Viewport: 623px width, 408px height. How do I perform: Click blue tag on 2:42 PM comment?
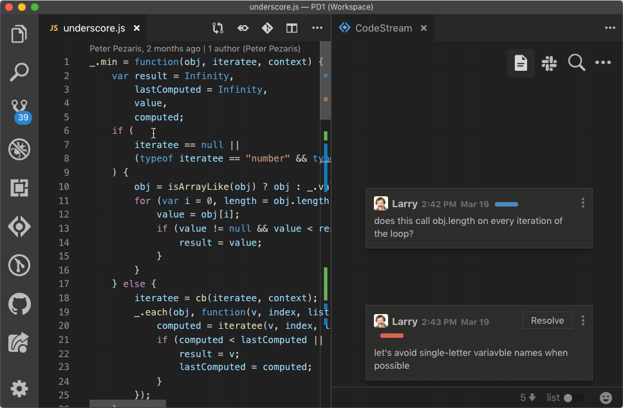tap(506, 204)
